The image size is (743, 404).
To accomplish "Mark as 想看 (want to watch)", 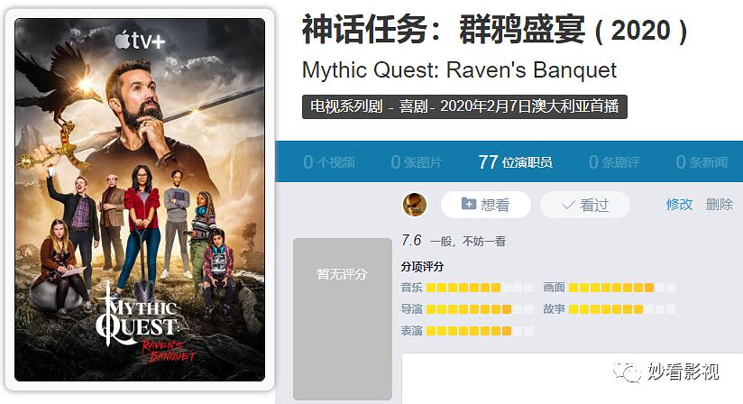I will (x=486, y=205).
